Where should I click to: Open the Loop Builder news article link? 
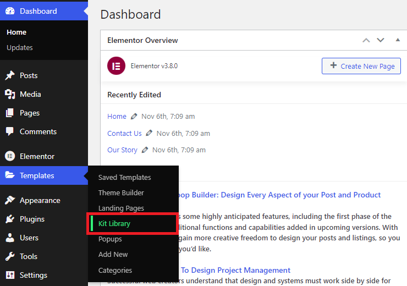(279, 195)
